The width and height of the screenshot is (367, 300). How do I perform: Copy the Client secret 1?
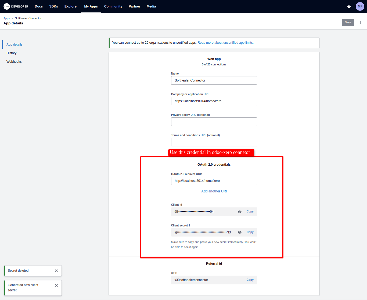(x=250, y=232)
